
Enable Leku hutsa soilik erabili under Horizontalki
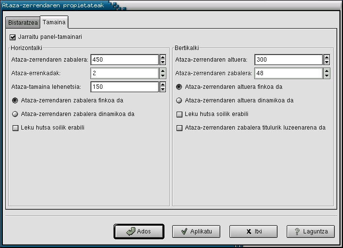click(16, 128)
